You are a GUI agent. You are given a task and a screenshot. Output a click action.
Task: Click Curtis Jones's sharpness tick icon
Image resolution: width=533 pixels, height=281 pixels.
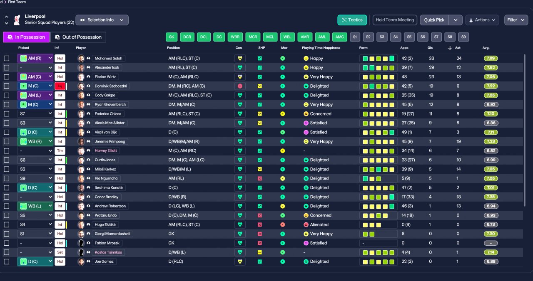[x=260, y=160]
